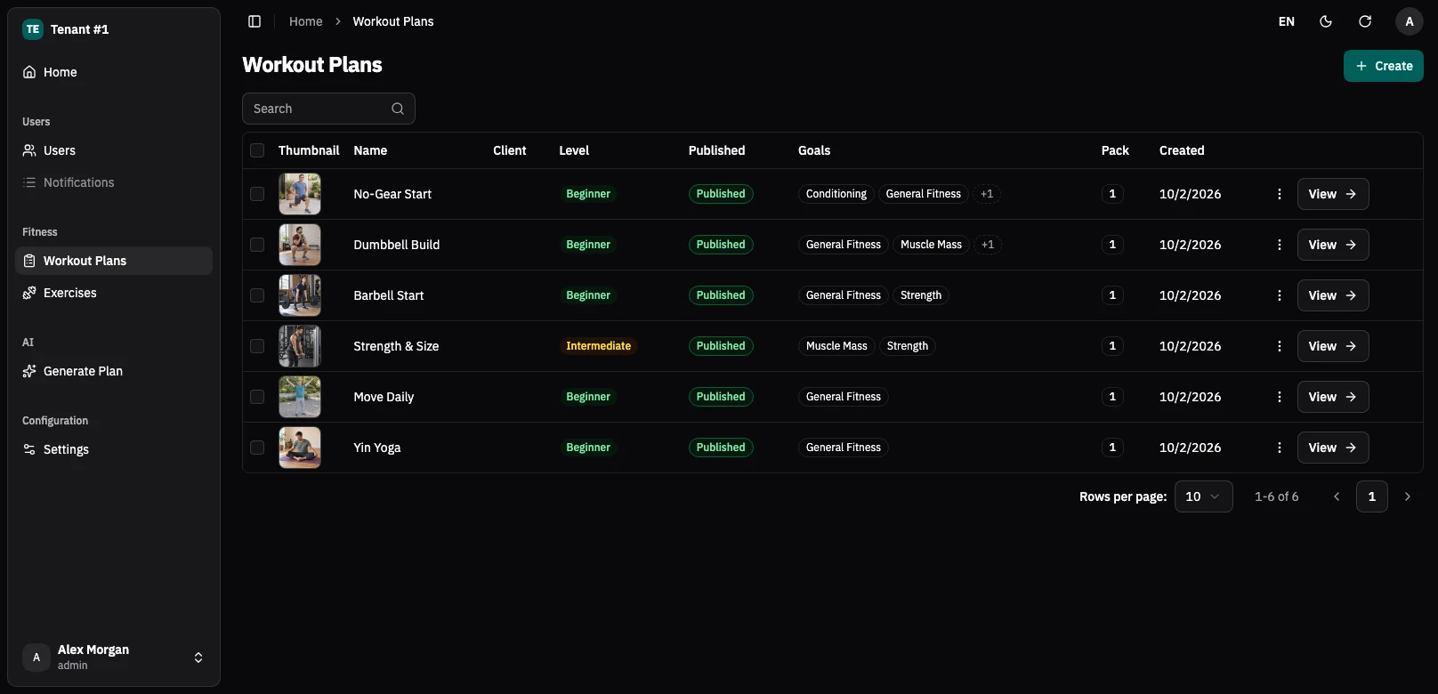Check the Barbell Start row checkbox
The height and width of the screenshot is (694, 1438).
pyautogui.click(x=257, y=295)
